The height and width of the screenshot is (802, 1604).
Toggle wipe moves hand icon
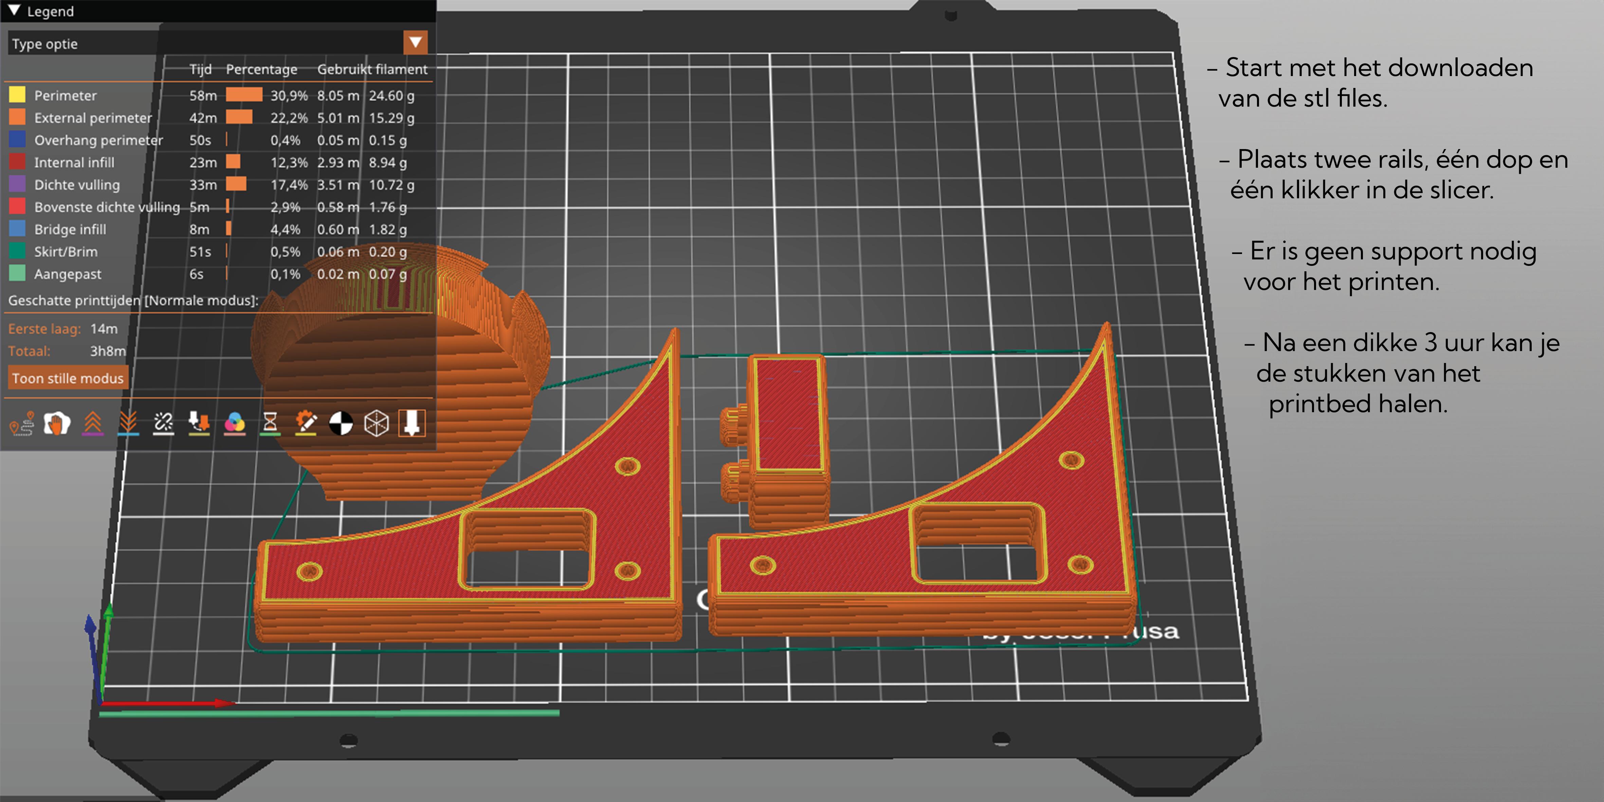click(57, 424)
